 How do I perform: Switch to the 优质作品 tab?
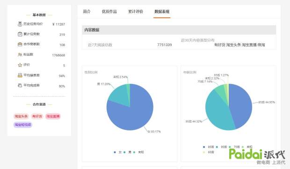109,12
